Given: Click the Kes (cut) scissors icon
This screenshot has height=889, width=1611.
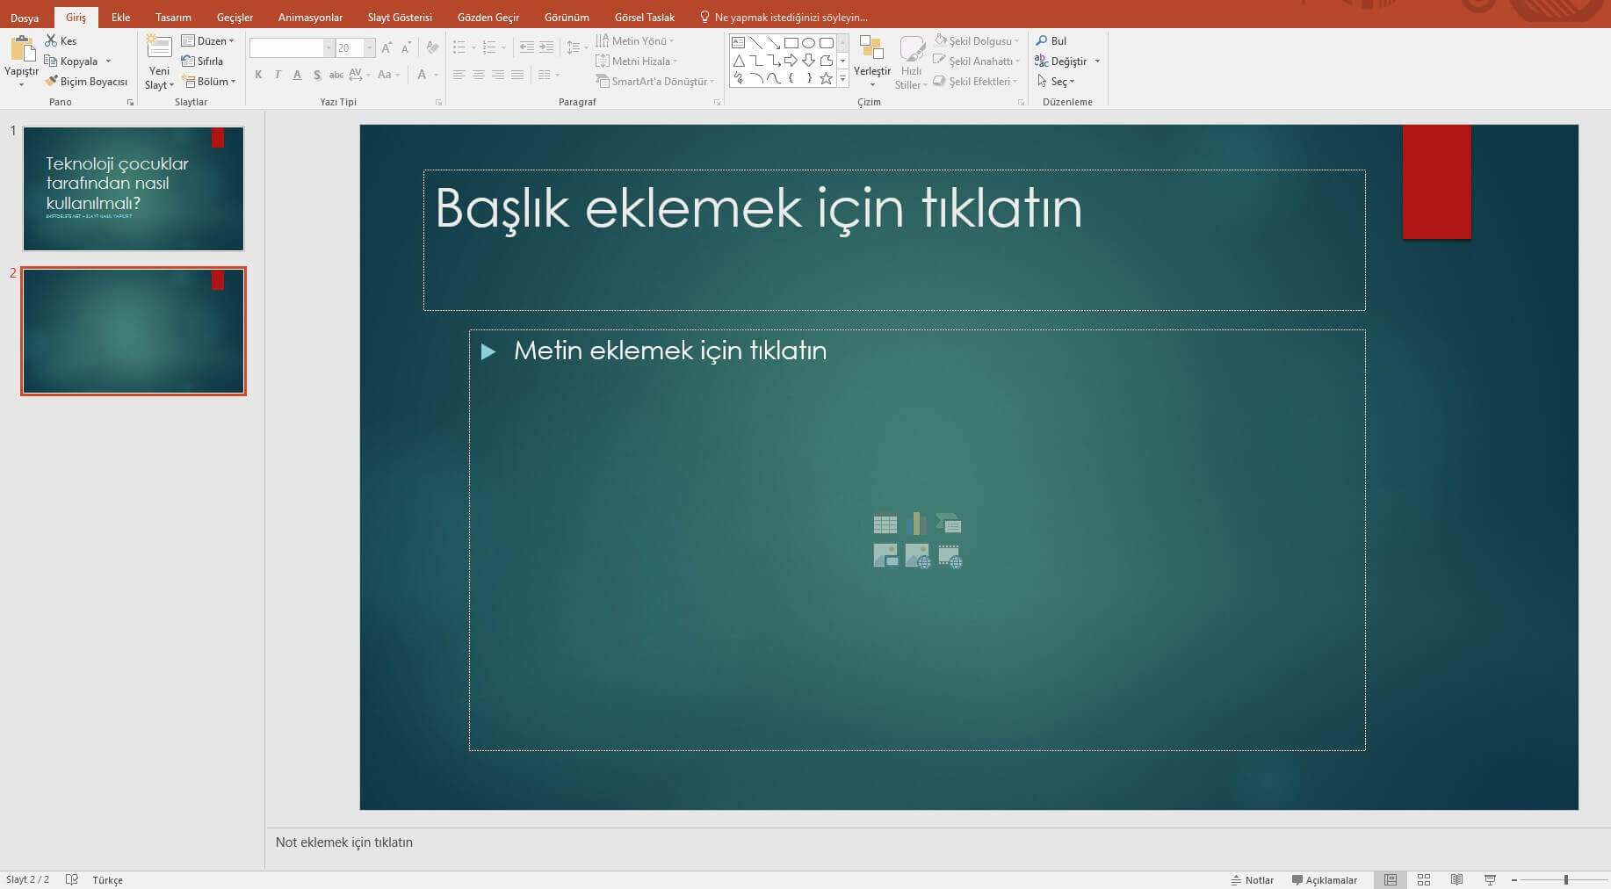Looking at the screenshot, I should pyautogui.click(x=51, y=40).
